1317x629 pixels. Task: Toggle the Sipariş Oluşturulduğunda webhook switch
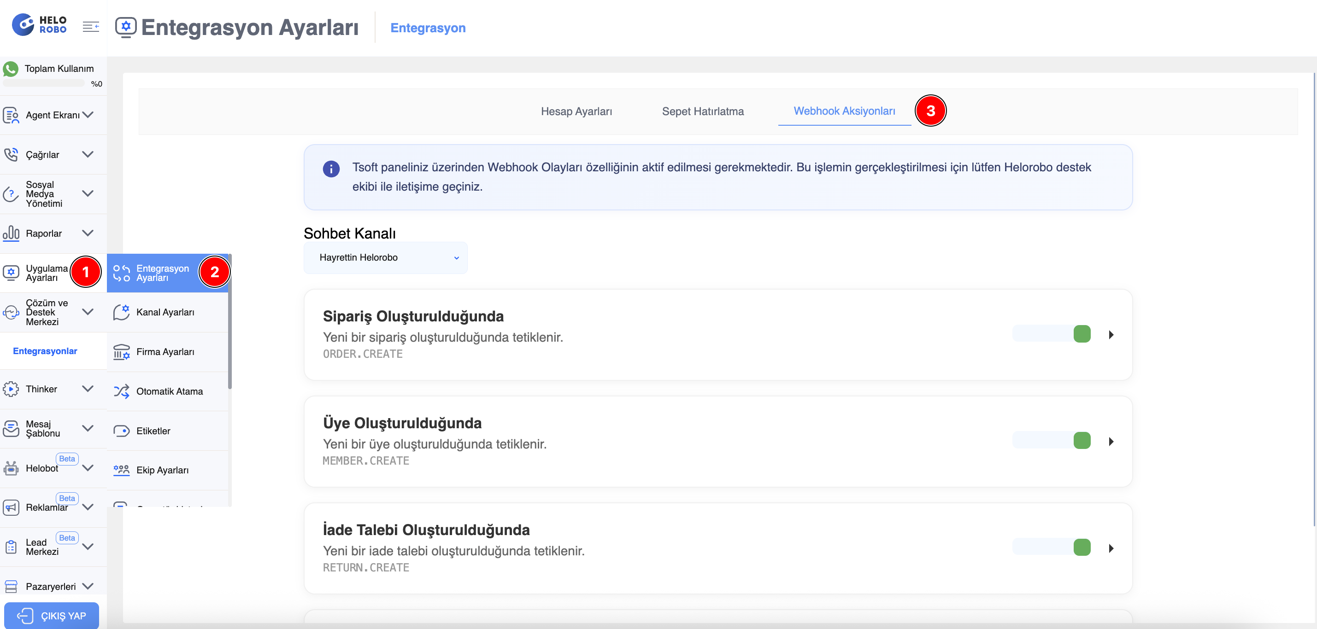coord(1051,334)
